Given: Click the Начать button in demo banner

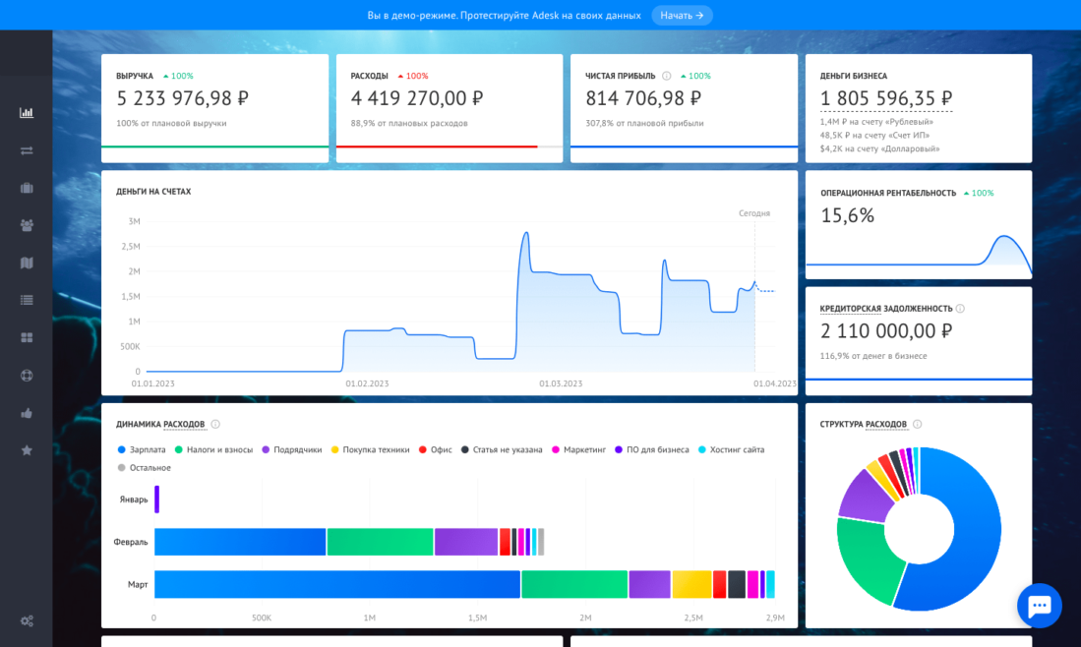Looking at the screenshot, I should pos(682,16).
